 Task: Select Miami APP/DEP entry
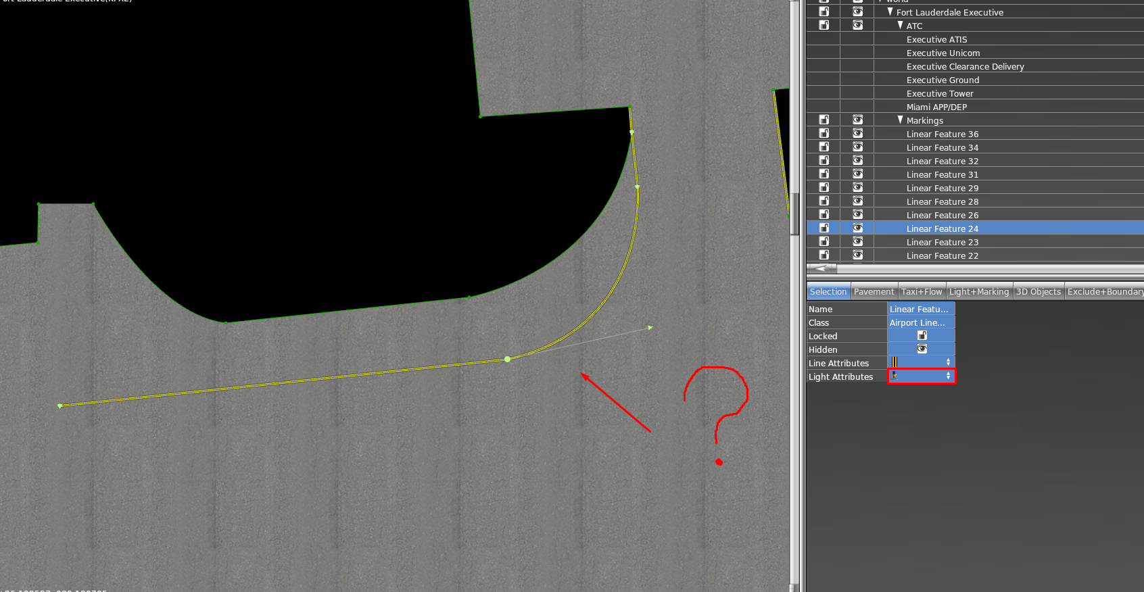pos(936,107)
